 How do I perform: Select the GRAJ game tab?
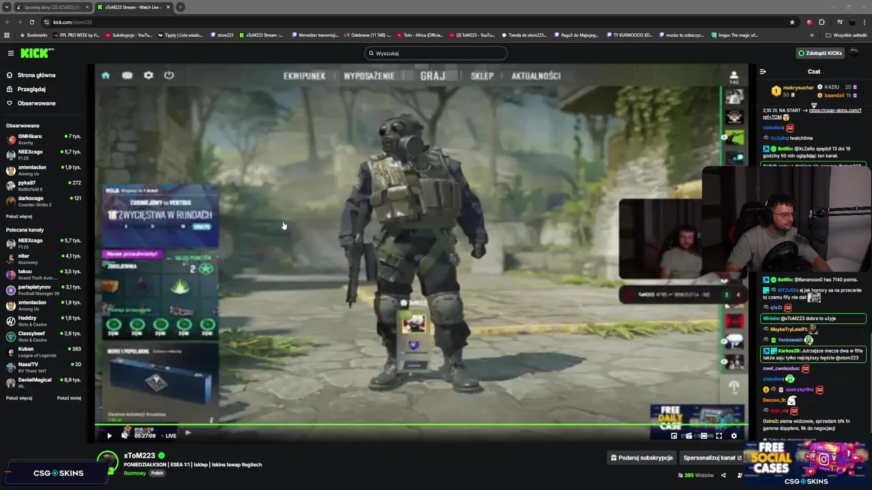coord(433,76)
